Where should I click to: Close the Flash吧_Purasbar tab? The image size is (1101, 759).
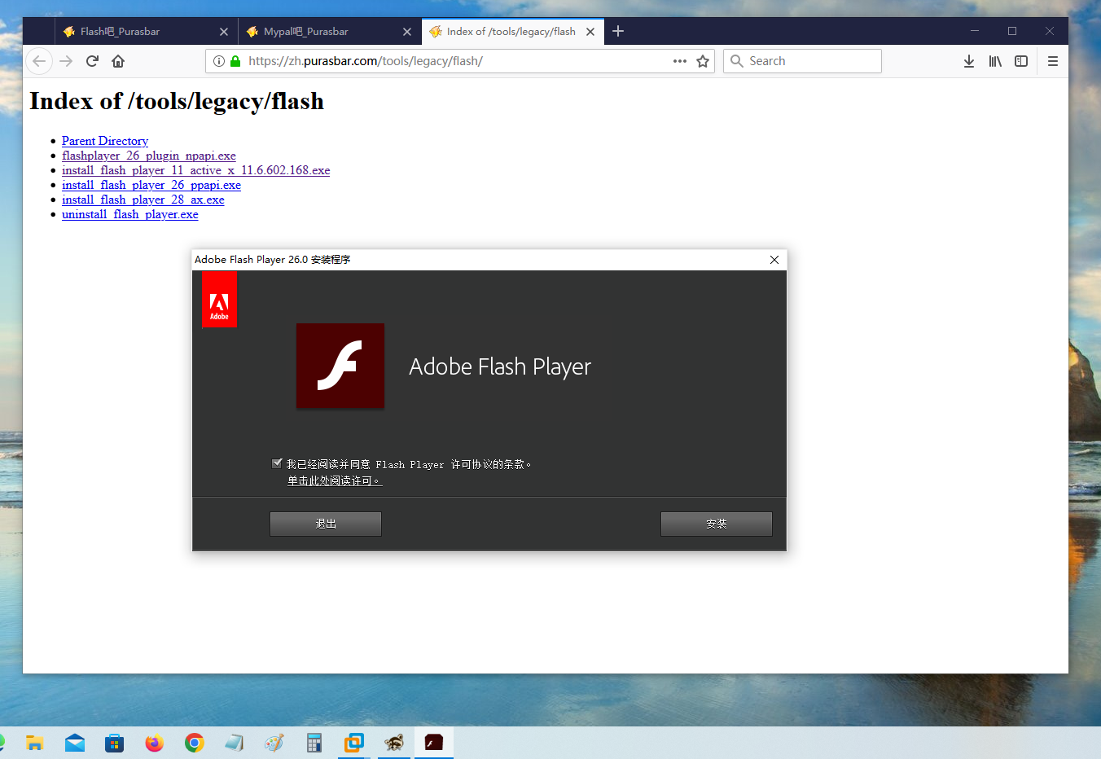(224, 32)
